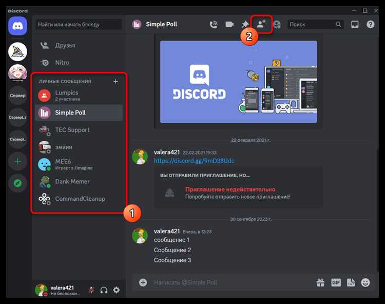Click the search magnifier icon
Viewport: 385px width, 304px height.
coord(338,24)
